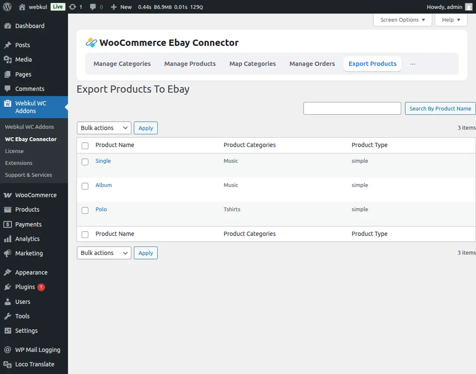Image resolution: width=476 pixels, height=374 pixels.
Task: Click admin avatar in the top bar
Action: click(x=469, y=7)
